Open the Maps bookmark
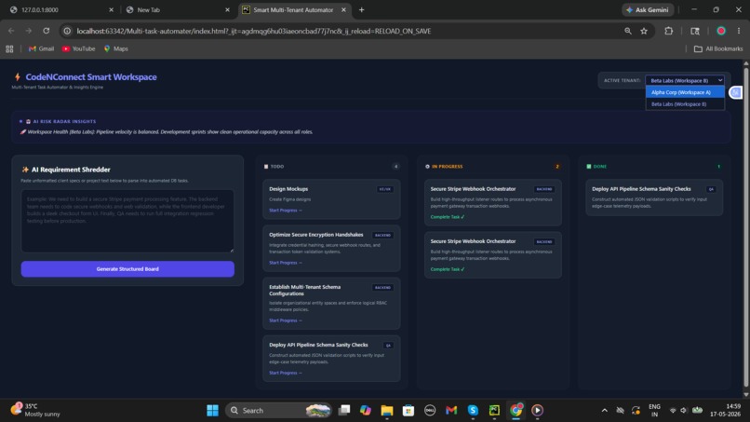The width and height of the screenshot is (750, 422). tap(115, 48)
